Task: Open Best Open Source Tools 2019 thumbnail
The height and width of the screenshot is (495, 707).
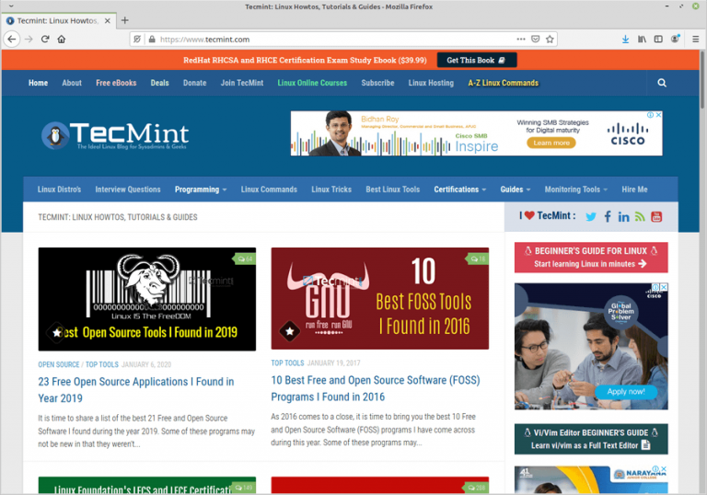Action: tap(147, 299)
